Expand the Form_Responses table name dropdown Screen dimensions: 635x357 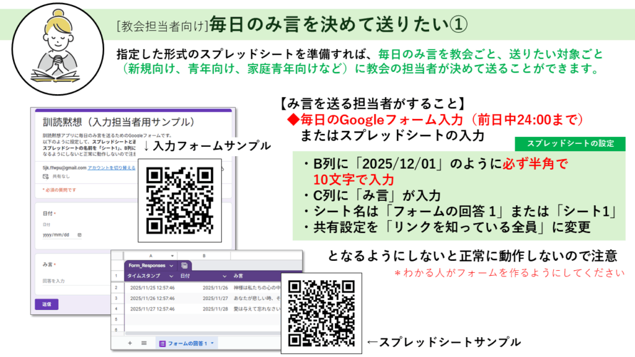[x=172, y=265]
